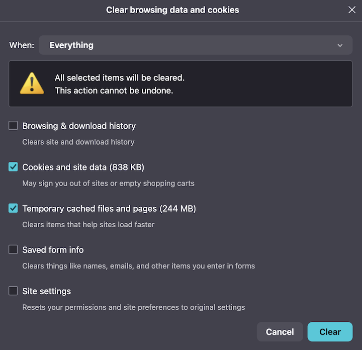Screen dimensions: 362x350
Task: Click the Browsing & download history label
Action: pos(79,126)
